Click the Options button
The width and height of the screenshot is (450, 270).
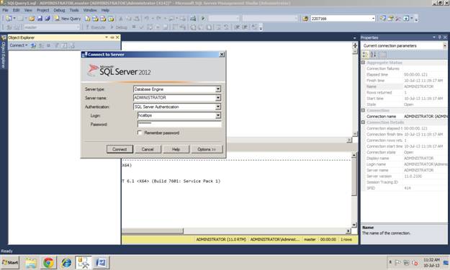click(x=207, y=149)
